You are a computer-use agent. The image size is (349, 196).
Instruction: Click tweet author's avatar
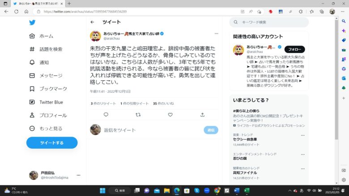(95, 36)
